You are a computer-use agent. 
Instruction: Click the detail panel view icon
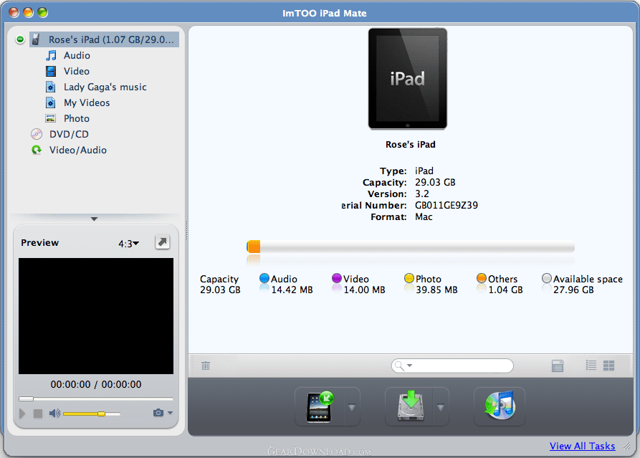pyautogui.click(x=557, y=366)
